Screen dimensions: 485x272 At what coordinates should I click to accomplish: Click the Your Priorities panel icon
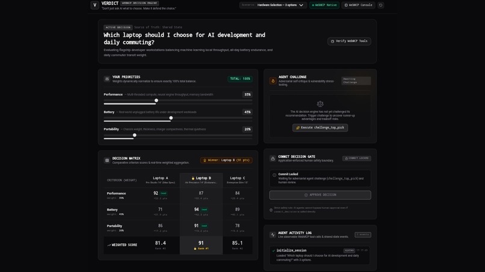(107, 79)
